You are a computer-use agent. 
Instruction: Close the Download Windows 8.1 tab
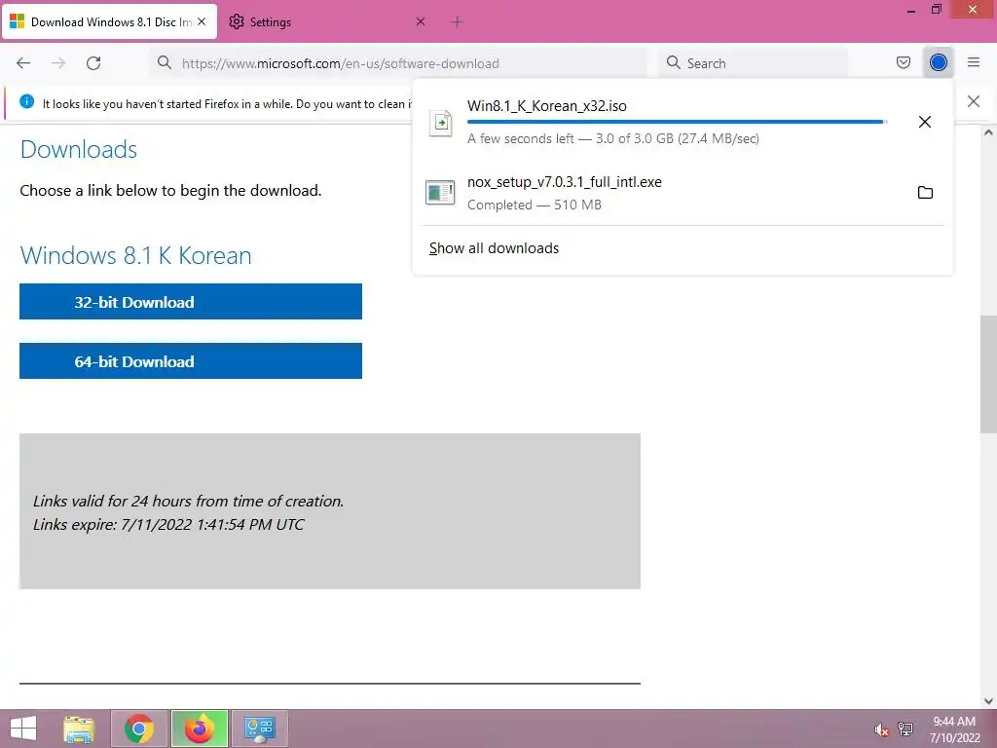coord(202,21)
